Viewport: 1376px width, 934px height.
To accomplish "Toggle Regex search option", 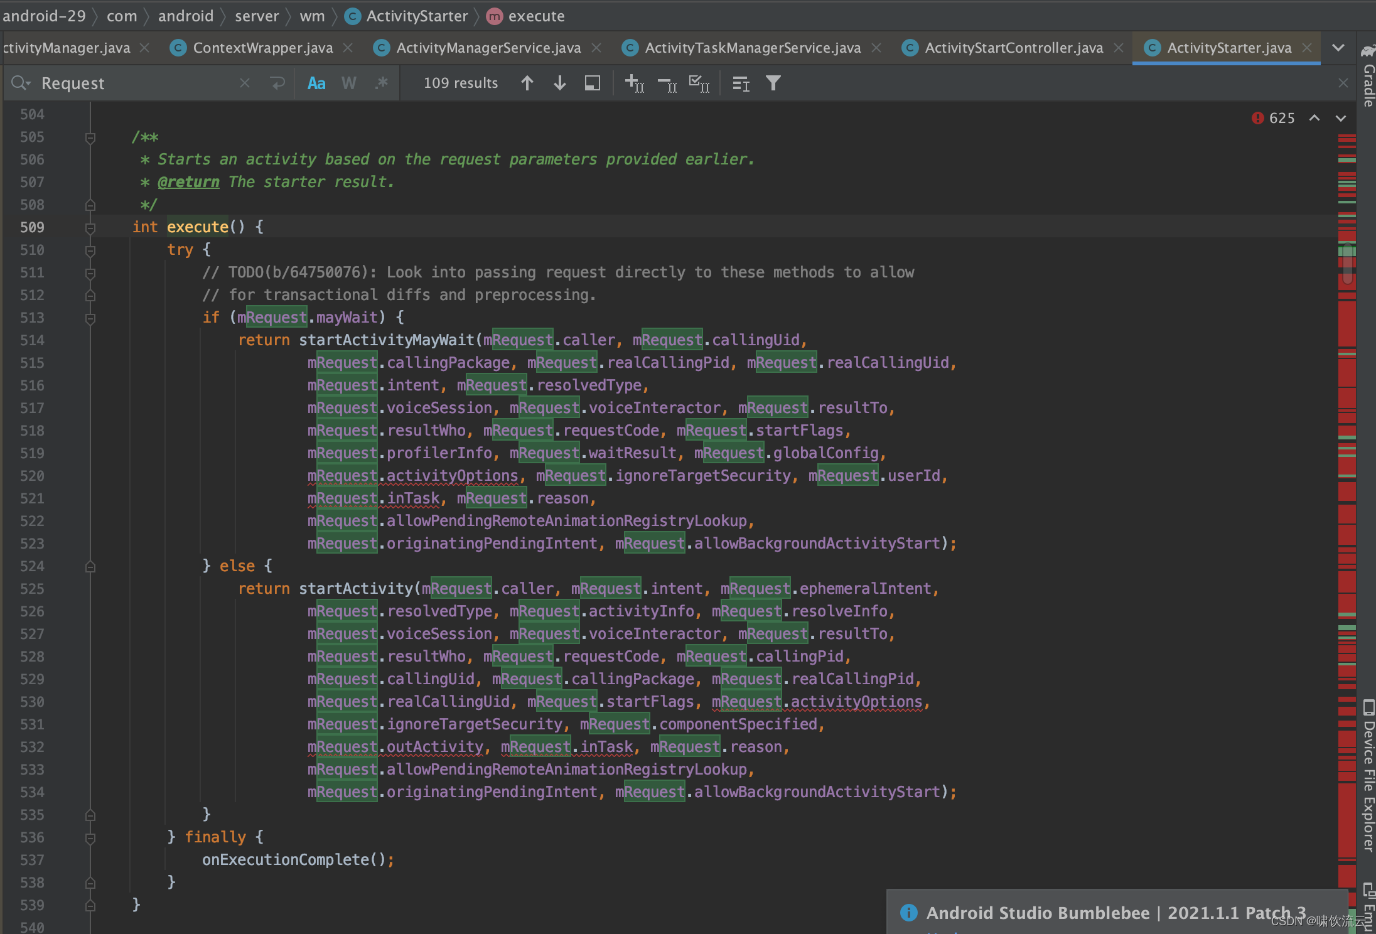I will pos(381,83).
